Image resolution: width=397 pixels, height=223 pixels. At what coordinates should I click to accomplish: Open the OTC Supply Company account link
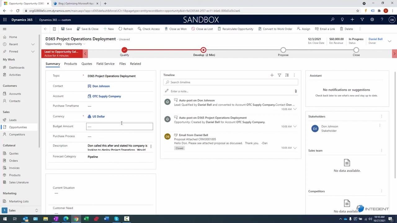tap(107, 96)
